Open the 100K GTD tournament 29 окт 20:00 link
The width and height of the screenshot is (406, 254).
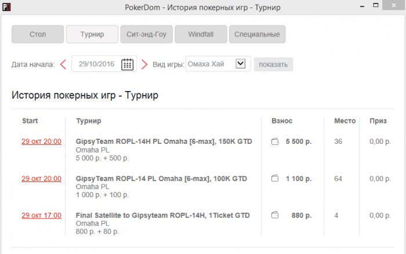[x=41, y=179]
